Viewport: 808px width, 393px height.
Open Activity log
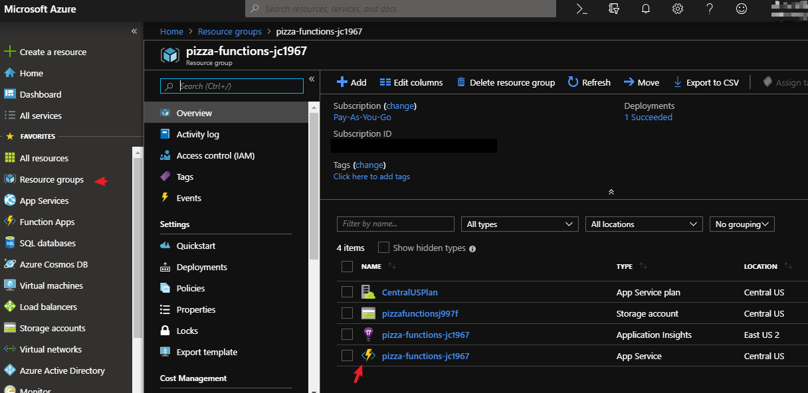(227, 134)
